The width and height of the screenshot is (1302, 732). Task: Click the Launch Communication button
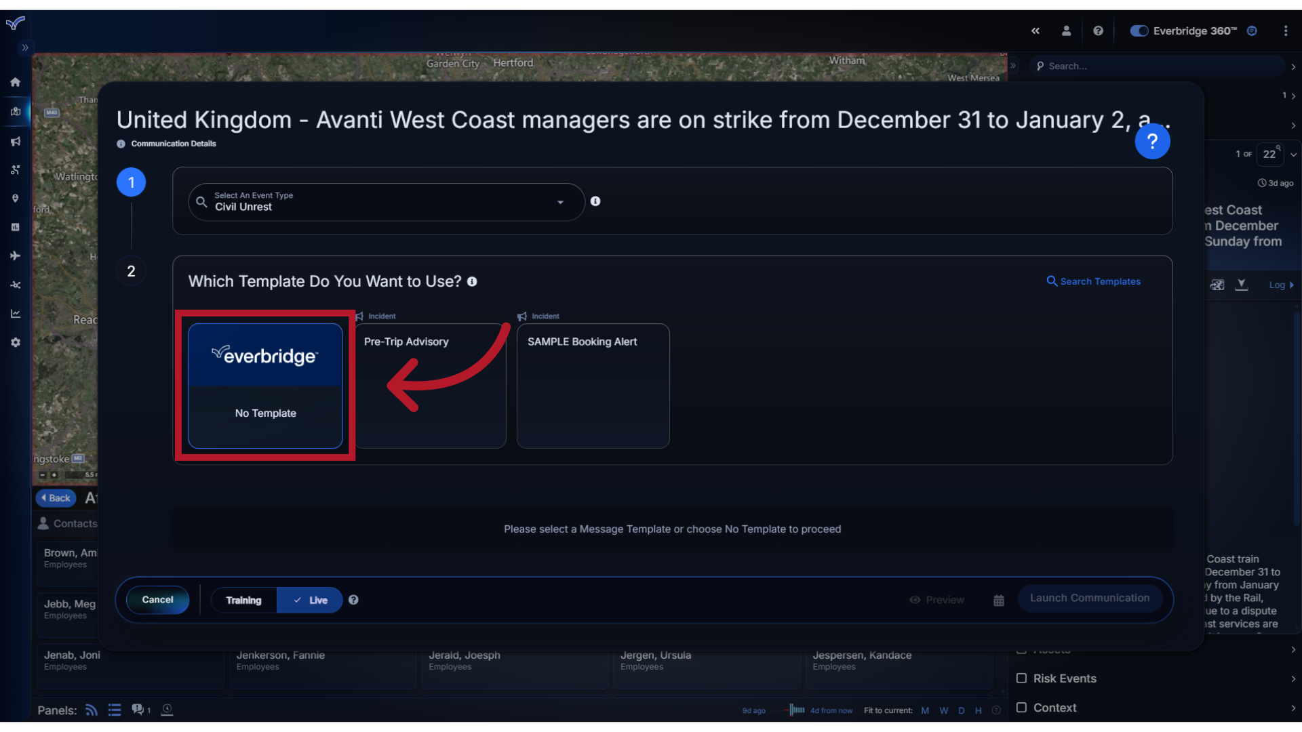(x=1090, y=597)
